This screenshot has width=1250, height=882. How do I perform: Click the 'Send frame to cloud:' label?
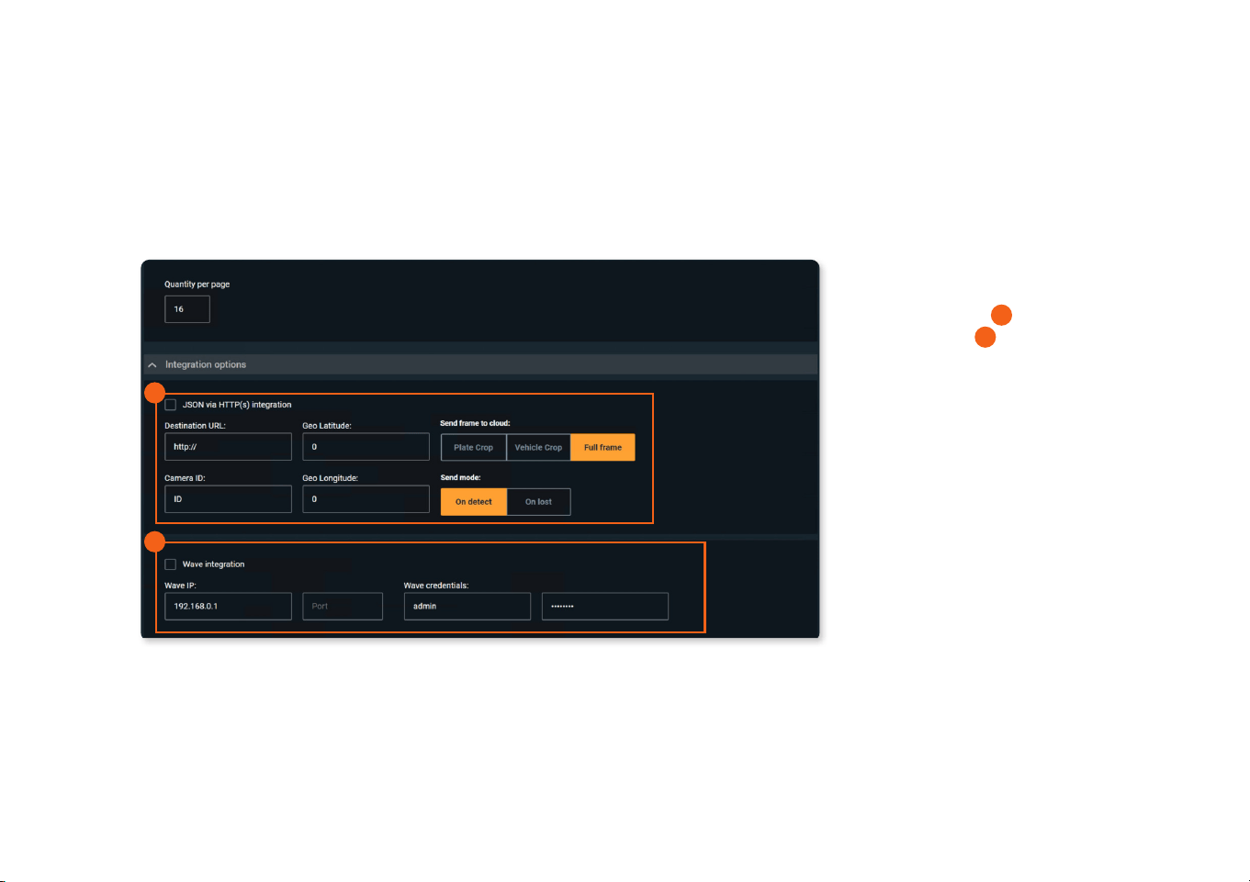pyautogui.click(x=475, y=424)
